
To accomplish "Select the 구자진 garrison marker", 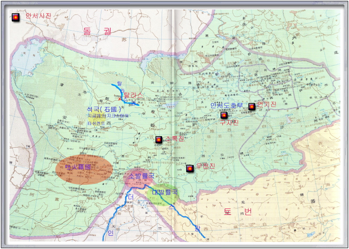I will point(224,115).
